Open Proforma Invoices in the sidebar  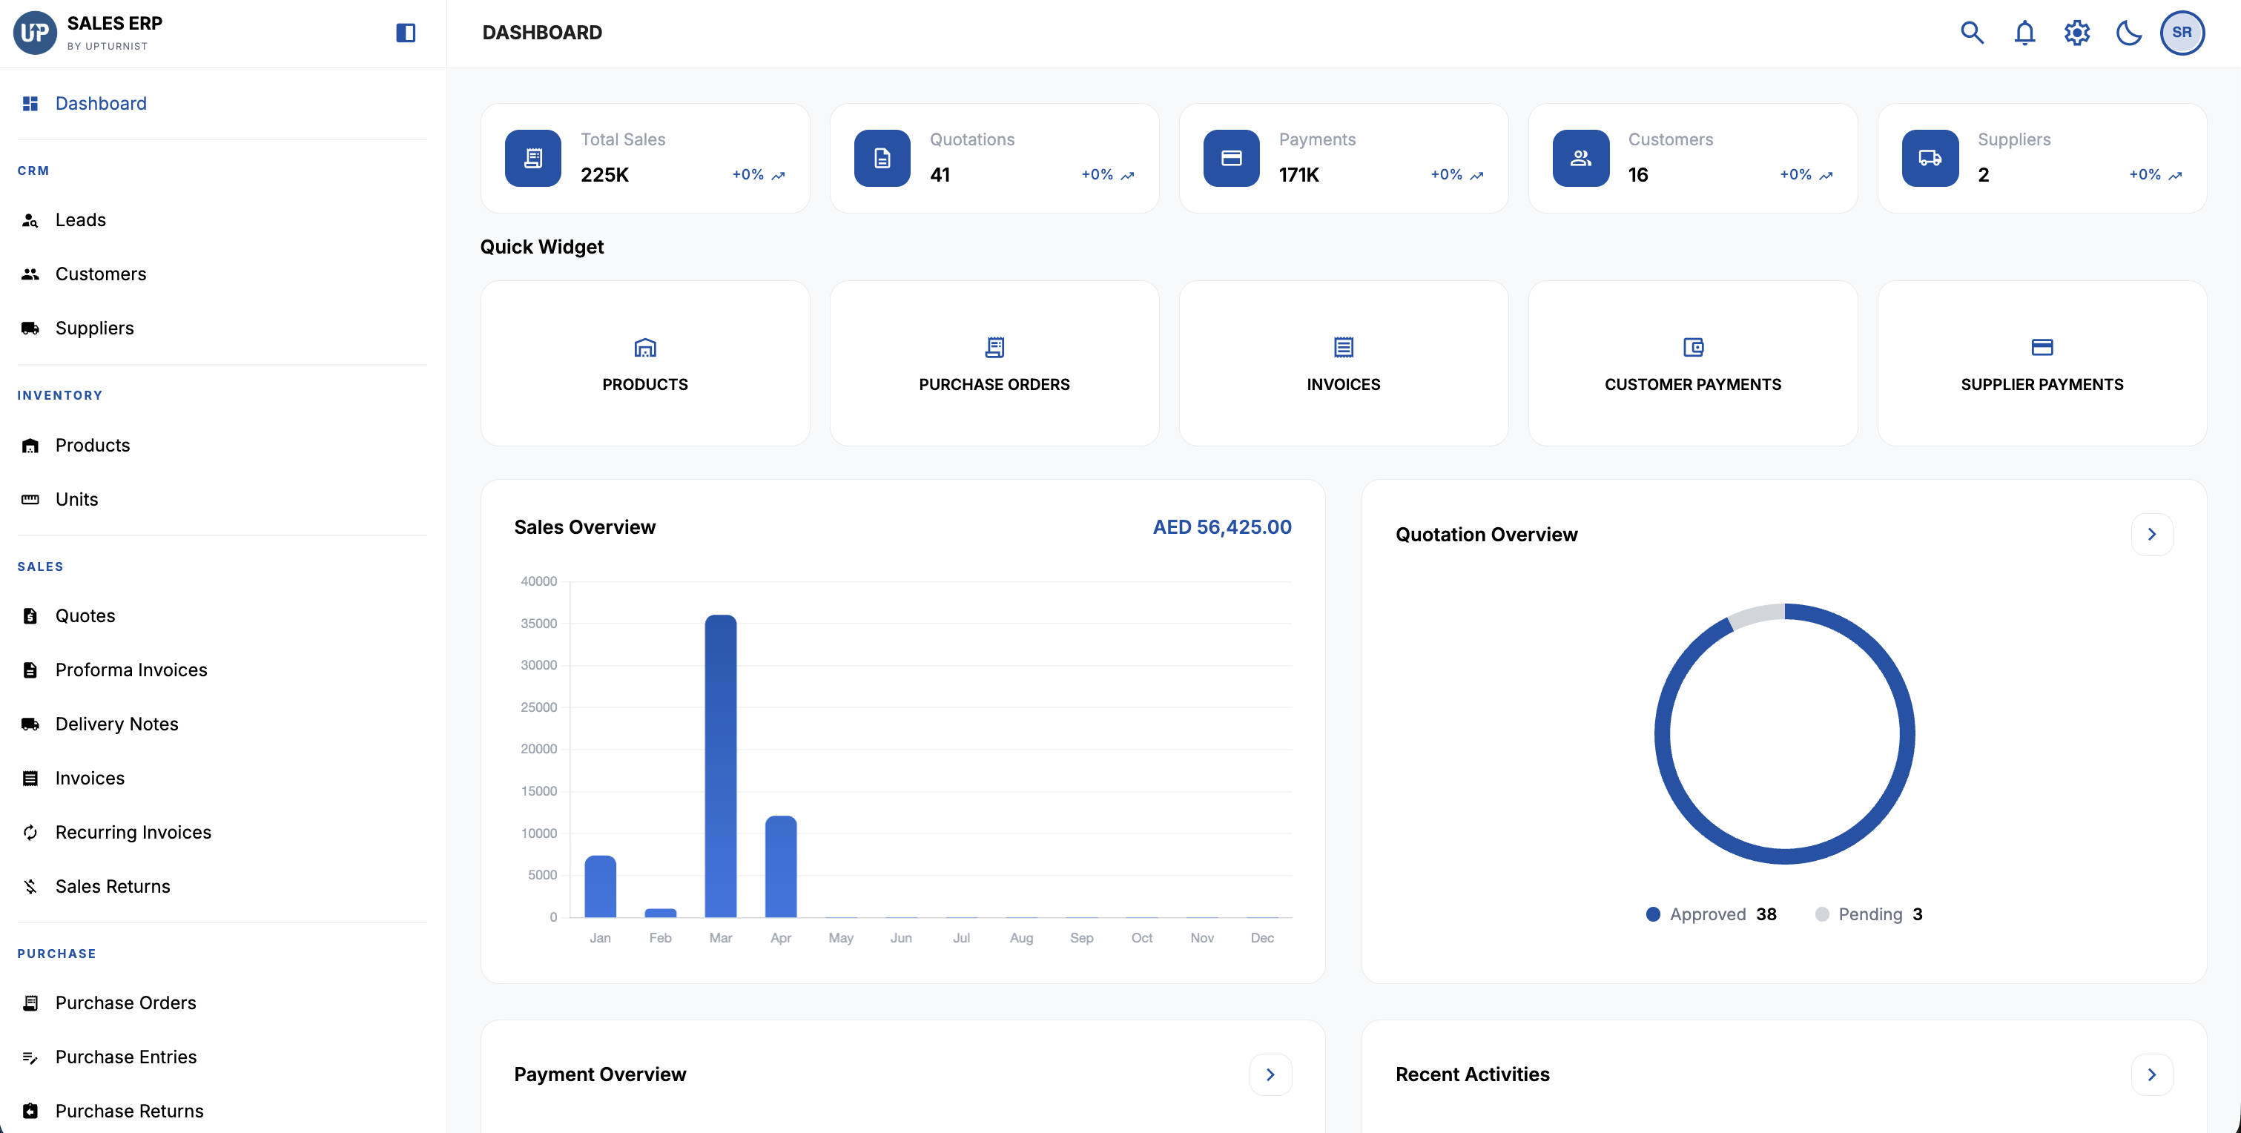[x=222, y=670]
